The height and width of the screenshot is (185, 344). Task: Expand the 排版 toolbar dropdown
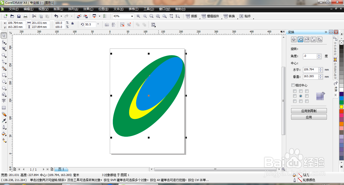coord(200,18)
